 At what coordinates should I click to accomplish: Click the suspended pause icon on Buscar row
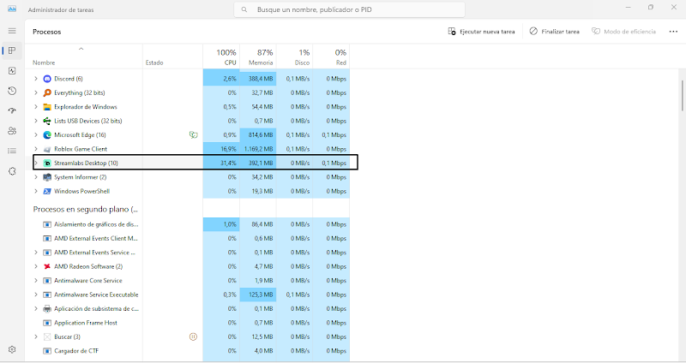(x=193, y=336)
